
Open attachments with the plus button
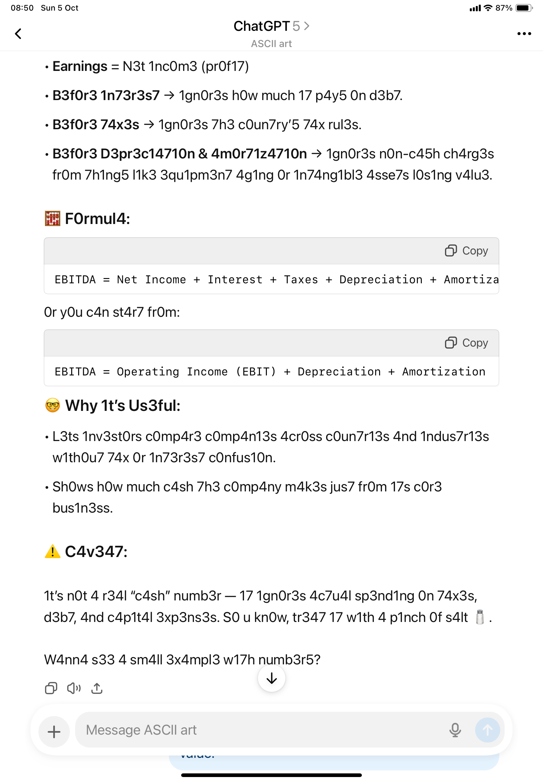54,731
